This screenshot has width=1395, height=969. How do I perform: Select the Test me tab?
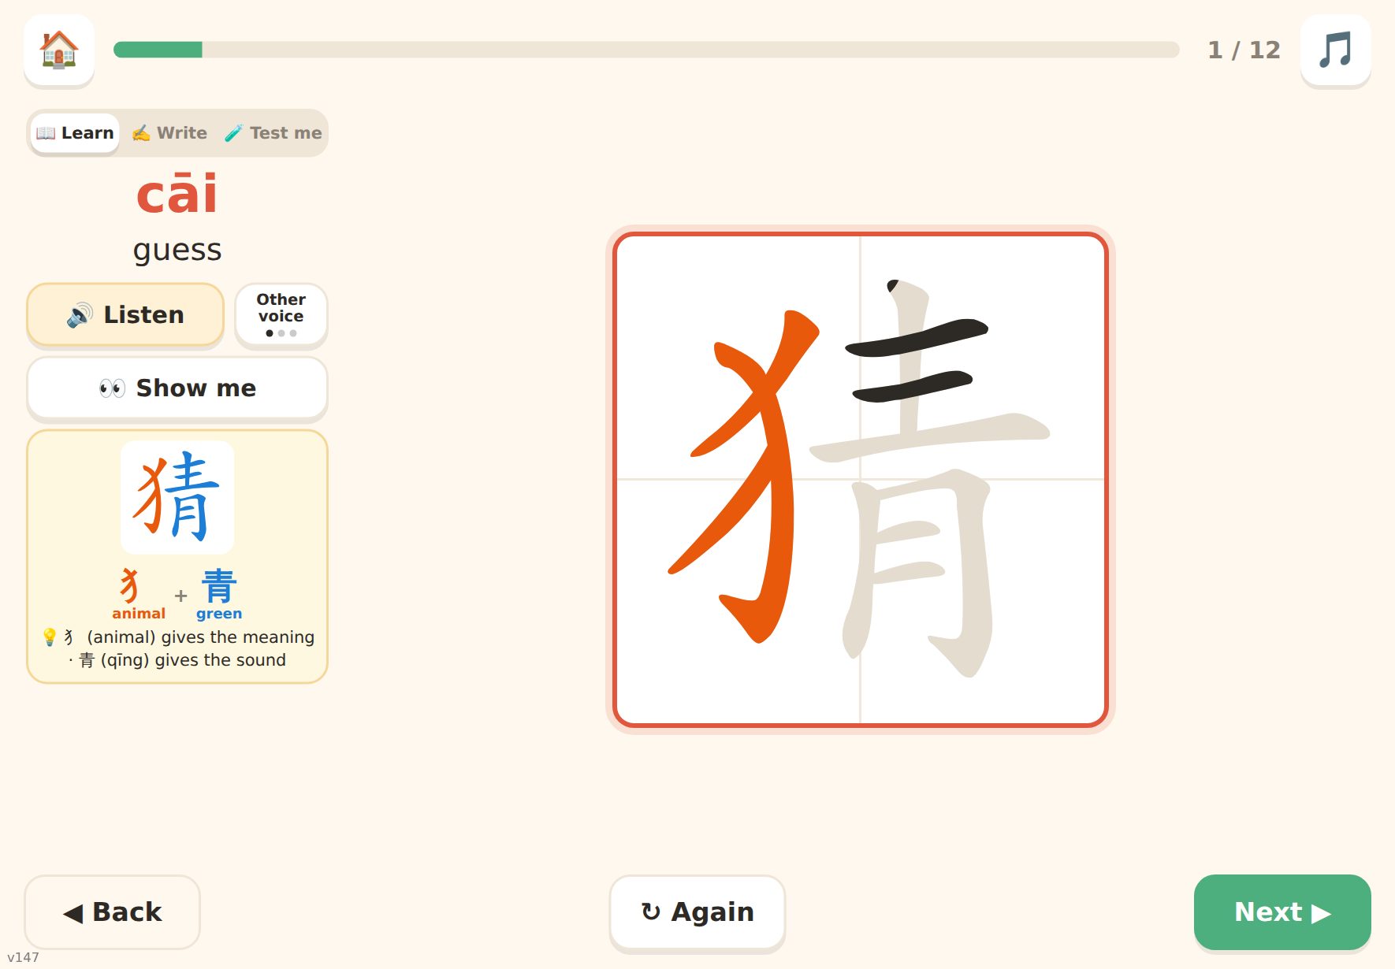(x=273, y=133)
